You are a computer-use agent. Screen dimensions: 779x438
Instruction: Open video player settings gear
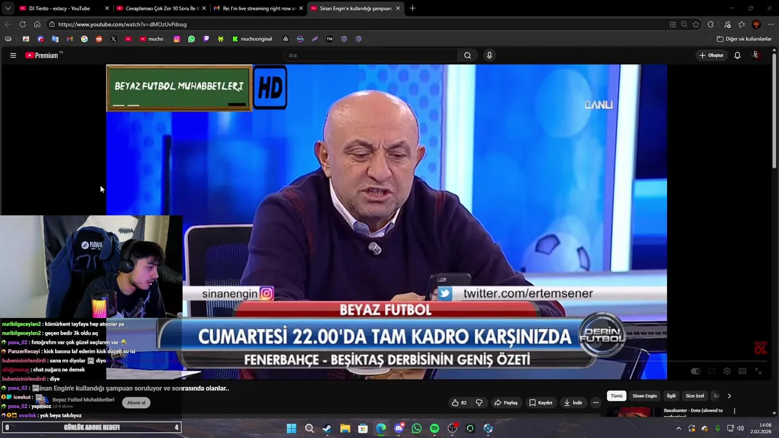[x=727, y=371]
